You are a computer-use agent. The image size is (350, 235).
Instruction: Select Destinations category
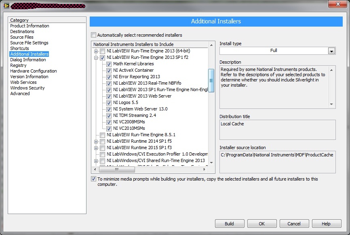tap(22, 31)
